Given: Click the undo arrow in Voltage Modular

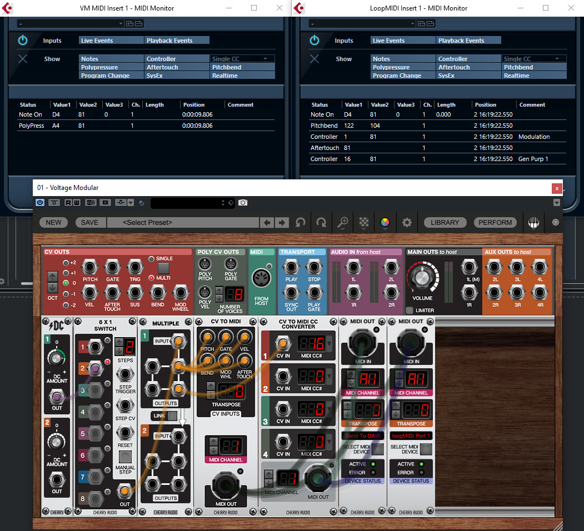Looking at the screenshot, I should pyautogui.click(x=300, y=223).
